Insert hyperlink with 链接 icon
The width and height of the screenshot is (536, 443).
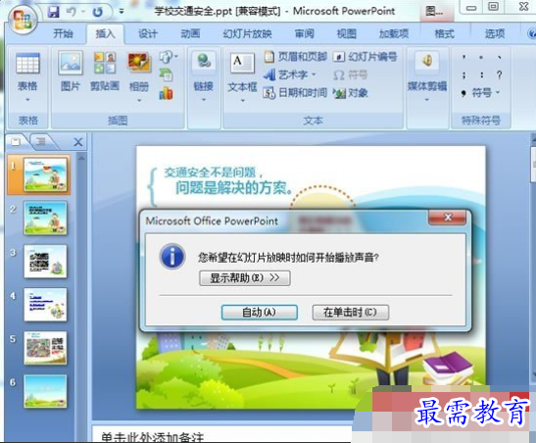click(x=204, y=62)
